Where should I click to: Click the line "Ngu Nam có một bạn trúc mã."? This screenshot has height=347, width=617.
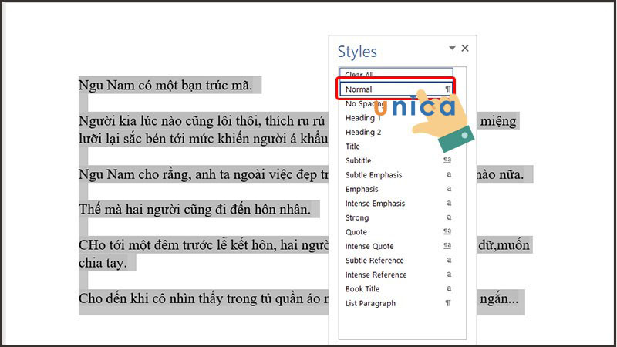point(165,85)
